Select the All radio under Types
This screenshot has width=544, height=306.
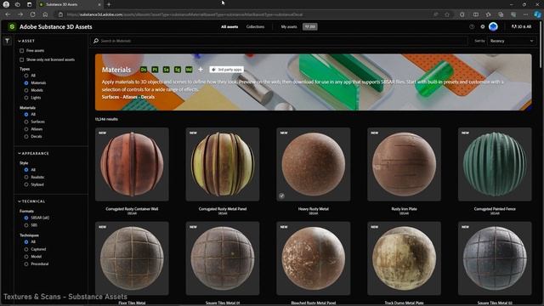[x=26, y=76]
